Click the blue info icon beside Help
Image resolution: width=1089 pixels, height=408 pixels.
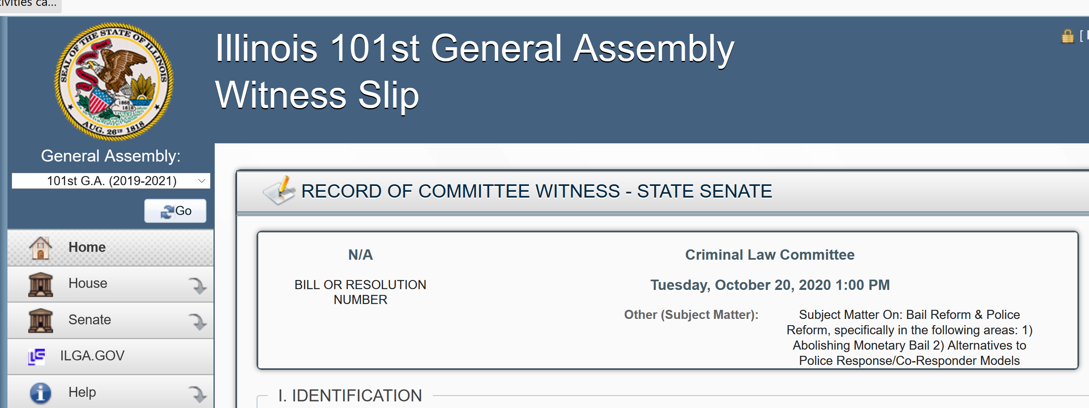(41, 392)
